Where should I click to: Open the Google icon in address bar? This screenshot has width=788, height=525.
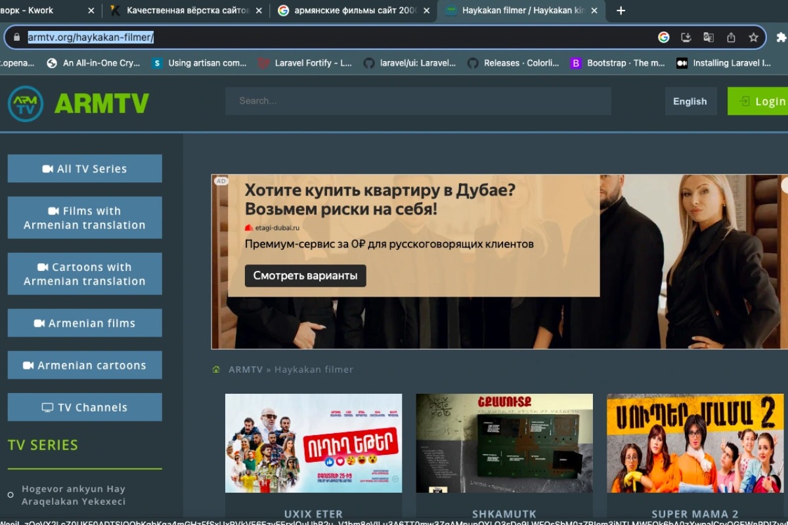(x=664, y=37)
